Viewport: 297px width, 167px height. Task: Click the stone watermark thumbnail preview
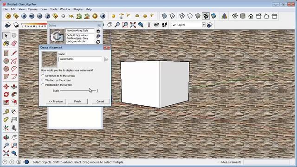[49, 59]
